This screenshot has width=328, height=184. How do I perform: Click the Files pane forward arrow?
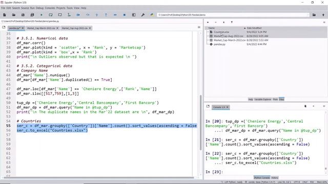pos(216,22)
